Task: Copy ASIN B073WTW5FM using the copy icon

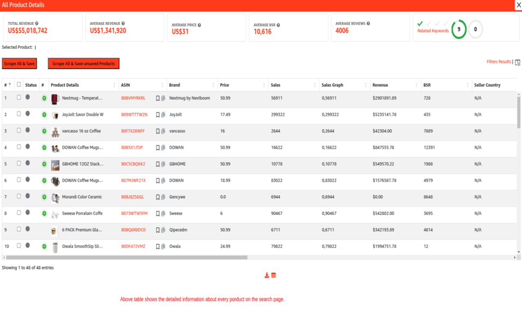Action: [163, 214]
